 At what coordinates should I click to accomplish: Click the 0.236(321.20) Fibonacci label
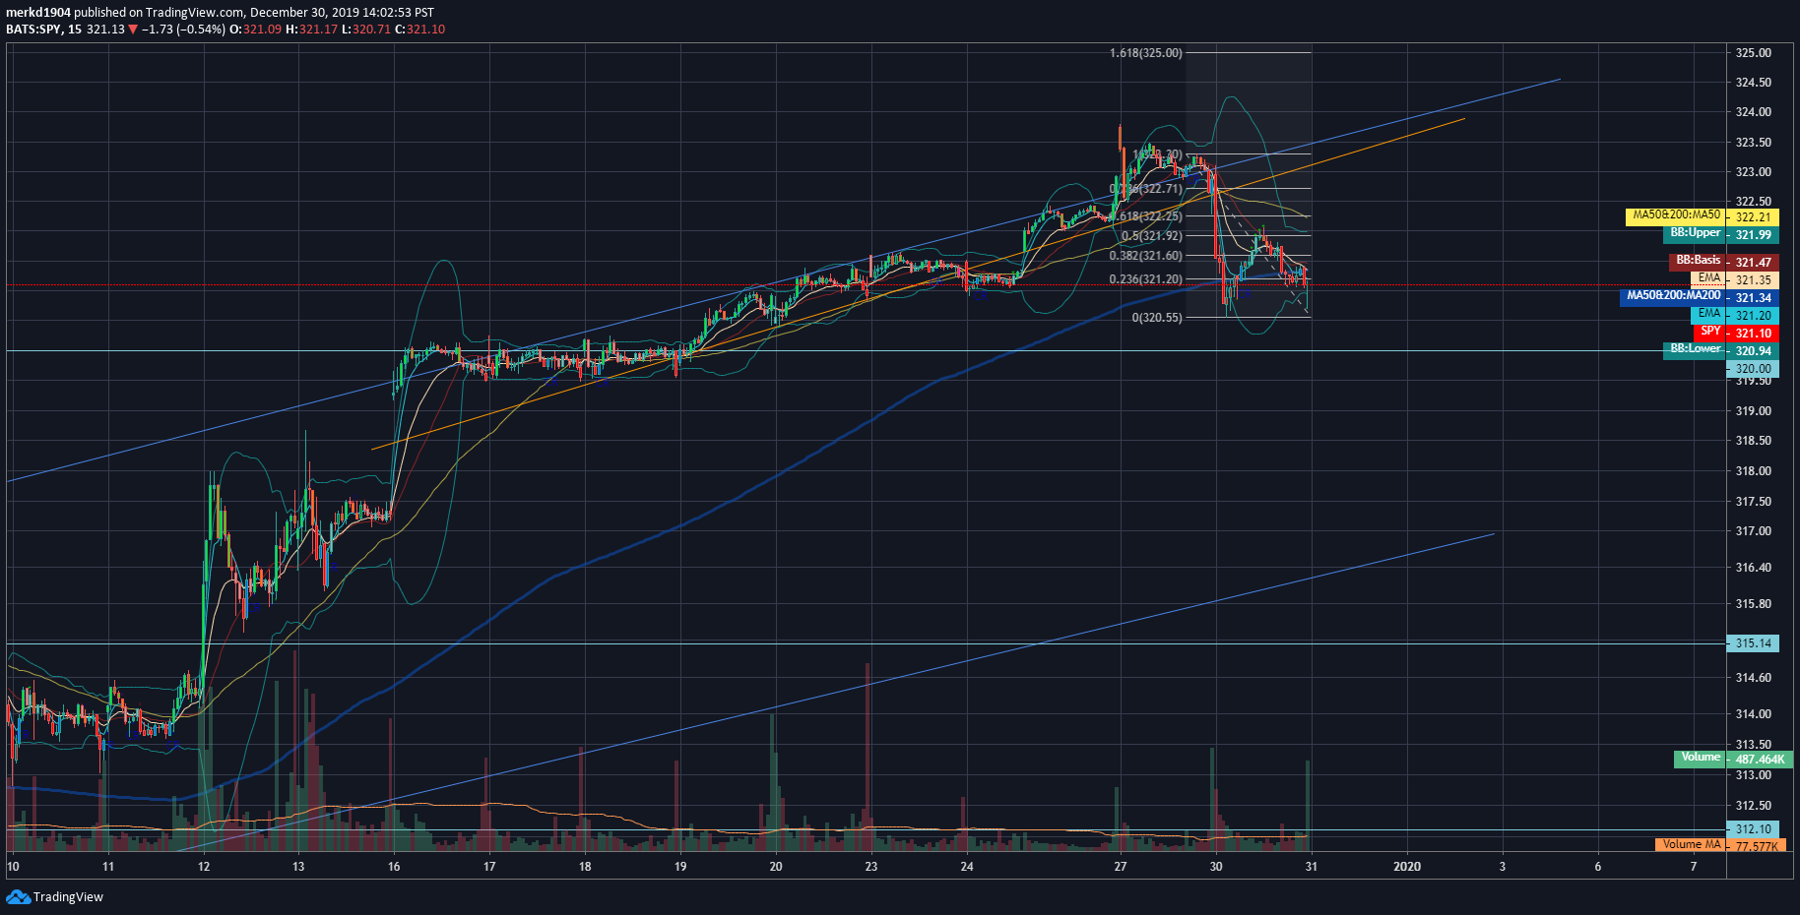click(1145, 279)
